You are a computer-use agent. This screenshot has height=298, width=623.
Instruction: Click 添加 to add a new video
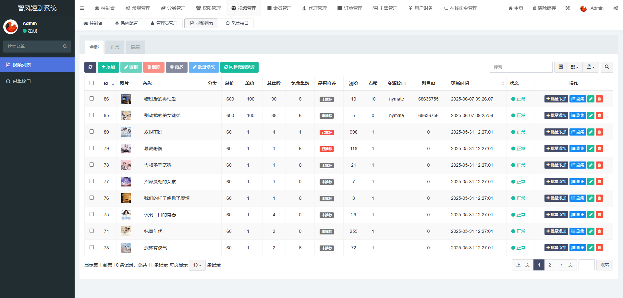108,67
